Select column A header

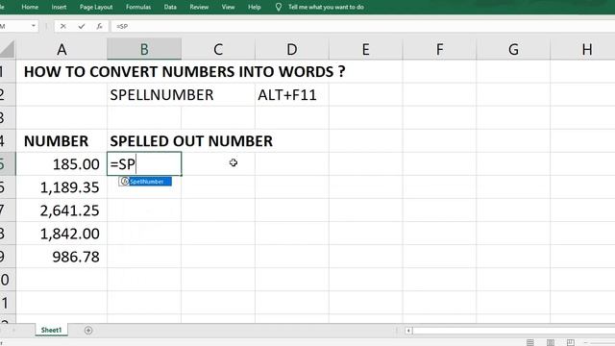click(61, 49)
